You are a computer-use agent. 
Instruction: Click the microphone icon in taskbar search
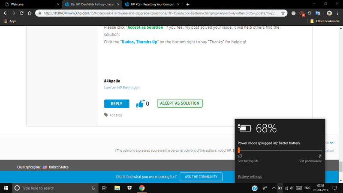(x=93, y=188)
